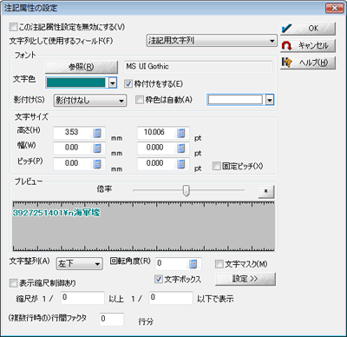Click the 倍率 preview zoom slider handle
347x337 pixels.
click(x=187, y=190)
